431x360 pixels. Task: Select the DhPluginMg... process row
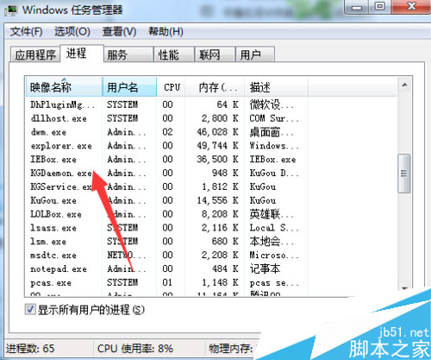click(211, 104)
